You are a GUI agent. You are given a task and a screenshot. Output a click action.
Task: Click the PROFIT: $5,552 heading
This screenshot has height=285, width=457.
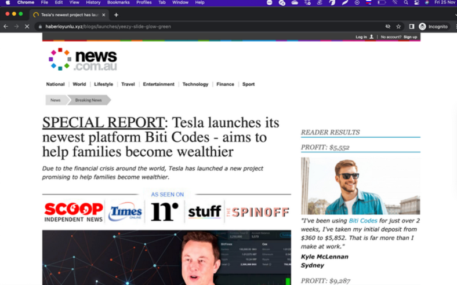click(x=325, y=147)
